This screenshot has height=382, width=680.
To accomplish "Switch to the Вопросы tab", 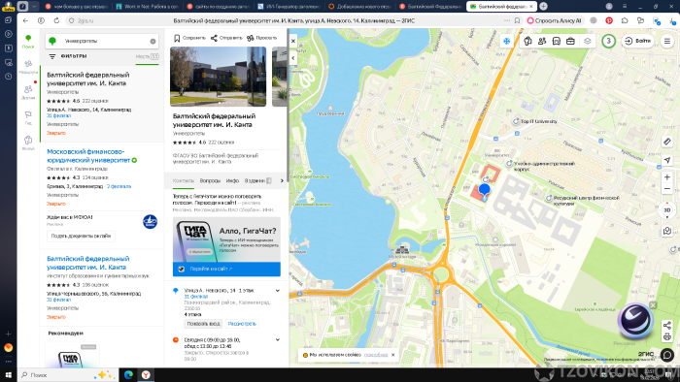I will click(x=210, y=181).
